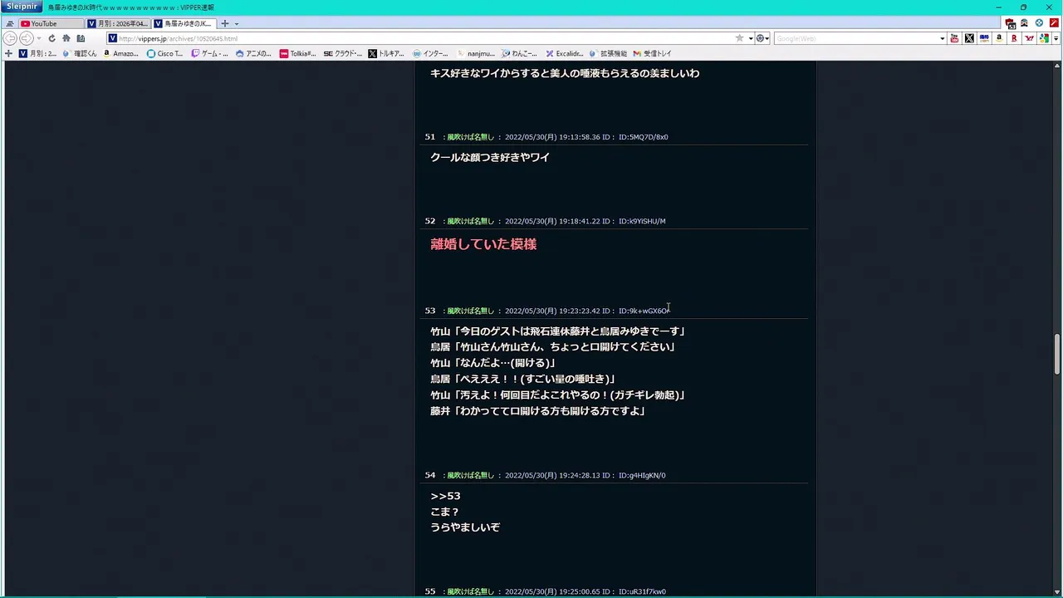Click red text 離婚していた模様
The width and height of the screenshot is (1063, 598).
click(x=483, y=244)
